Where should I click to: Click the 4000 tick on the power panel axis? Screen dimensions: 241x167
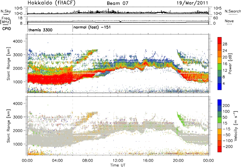pos(17,41)
